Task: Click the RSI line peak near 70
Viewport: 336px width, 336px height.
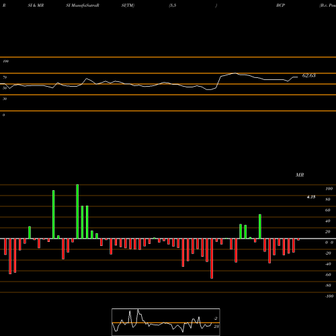Action: point(235,73)
